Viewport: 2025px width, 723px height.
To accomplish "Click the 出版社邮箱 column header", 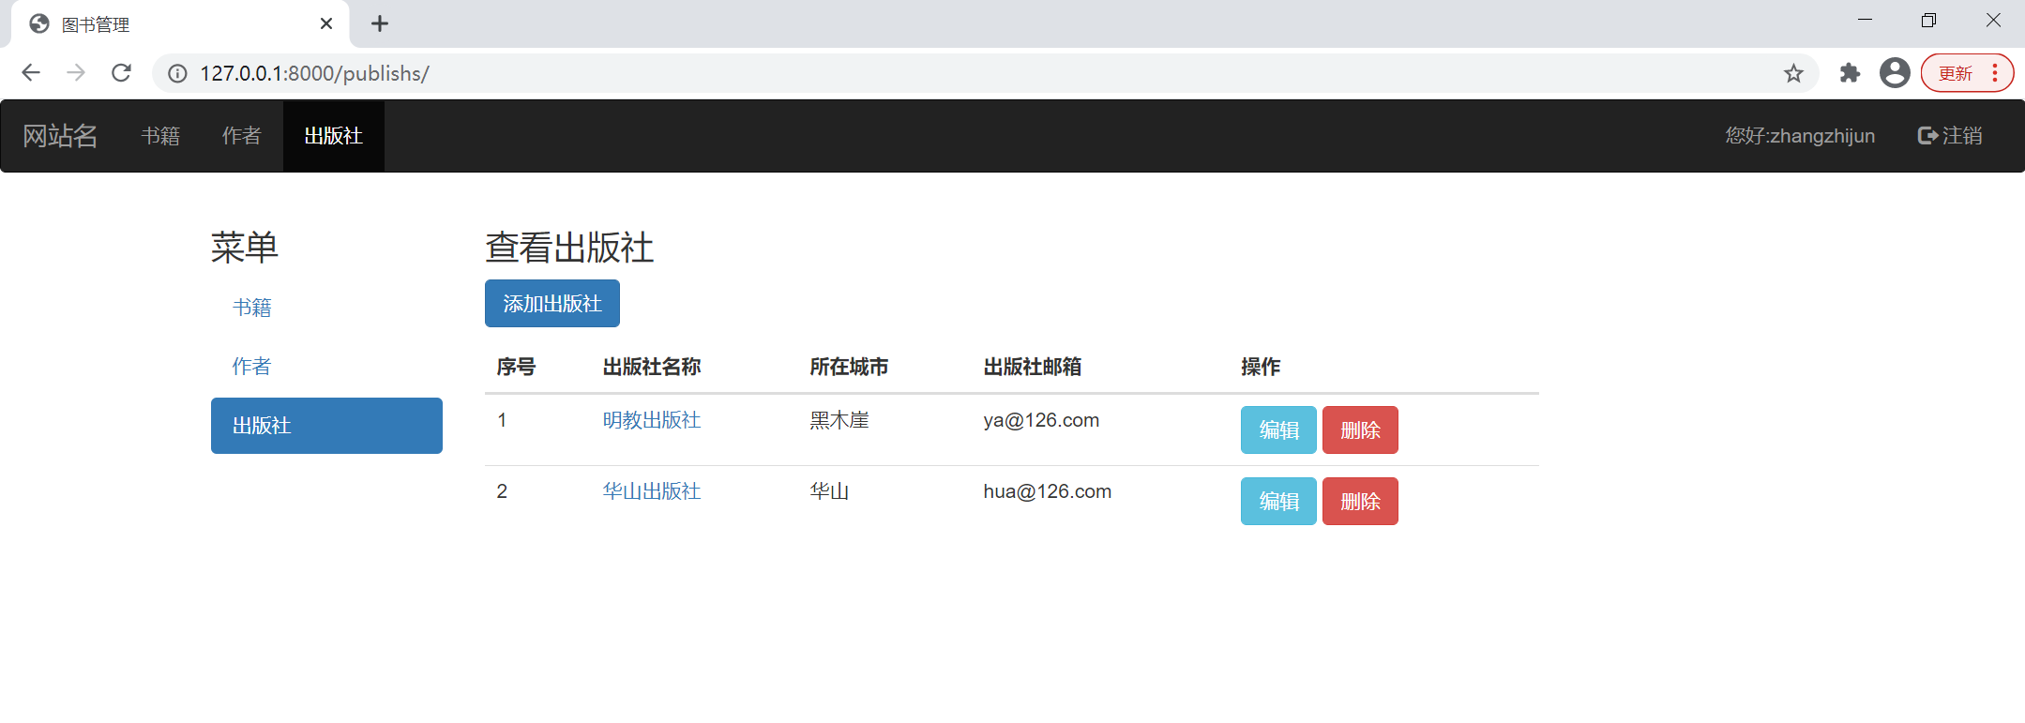I will click(x=1033, y=367).
